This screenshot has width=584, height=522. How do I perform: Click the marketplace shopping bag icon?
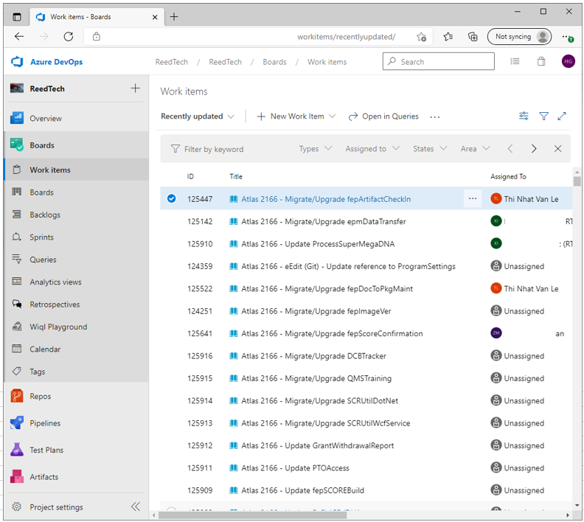click(541, 62)
